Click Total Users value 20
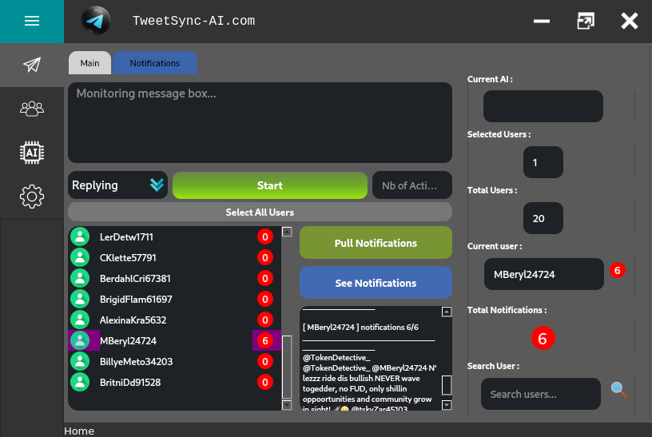The width and height of the screenshot is (652, 437). (x=543, y=218)
